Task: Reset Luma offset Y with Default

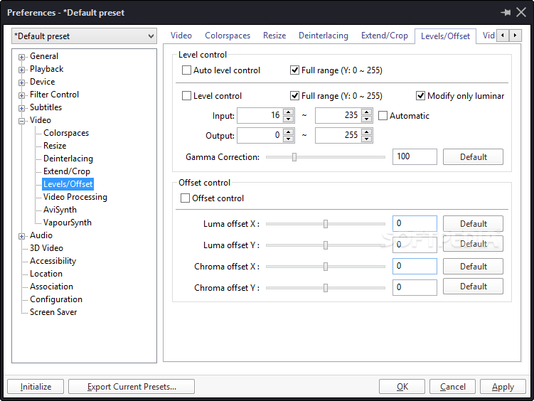Action: coord(473,244)
